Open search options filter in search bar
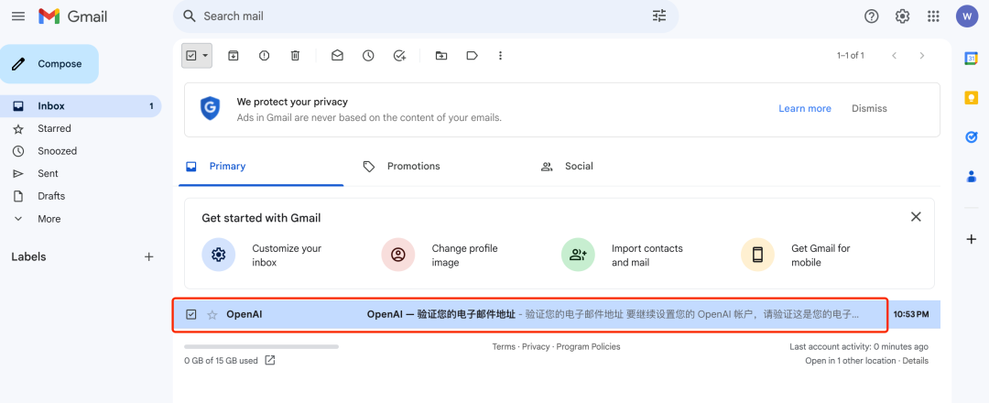989x403 pixels. 659,16
